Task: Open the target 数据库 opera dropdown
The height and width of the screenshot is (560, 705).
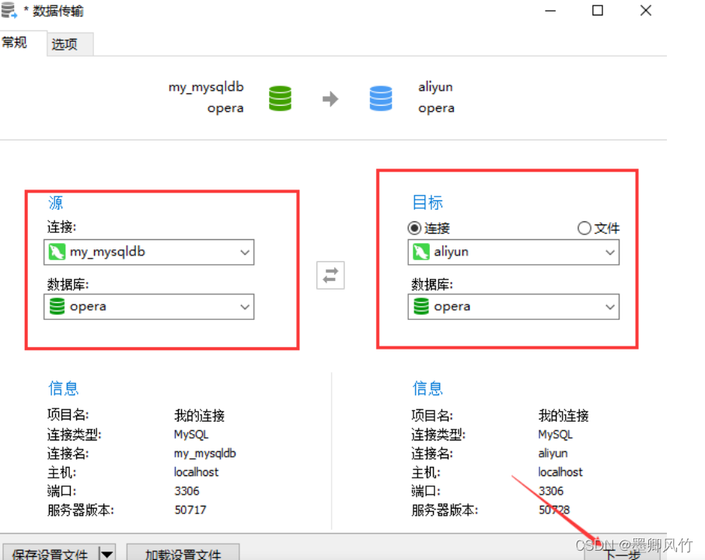Action: tap(609, 307)
